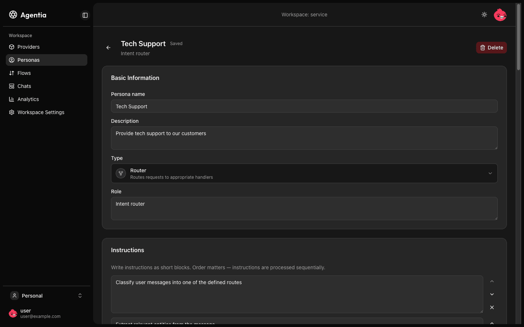Click the trash icon in Delete button
This screenshot has width=524, height=327.
coord(483,48)
